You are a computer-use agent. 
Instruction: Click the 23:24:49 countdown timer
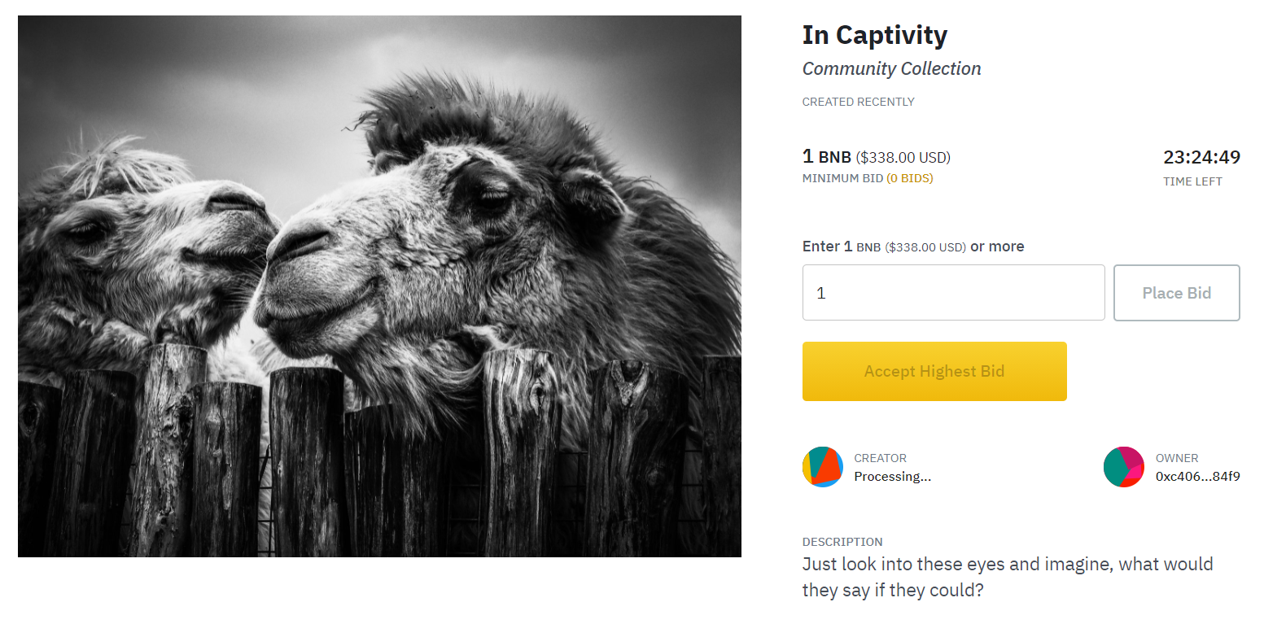point(1201,157)
